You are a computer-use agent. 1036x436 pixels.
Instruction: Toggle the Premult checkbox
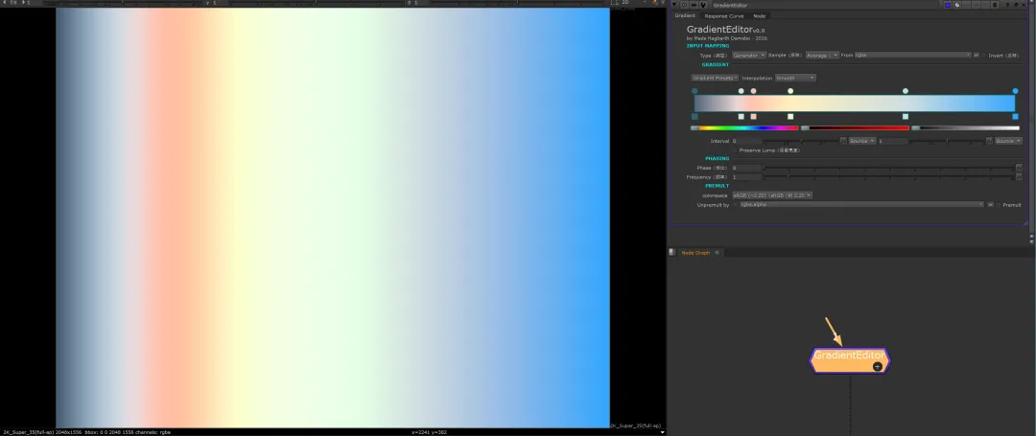tap(999, 204)
